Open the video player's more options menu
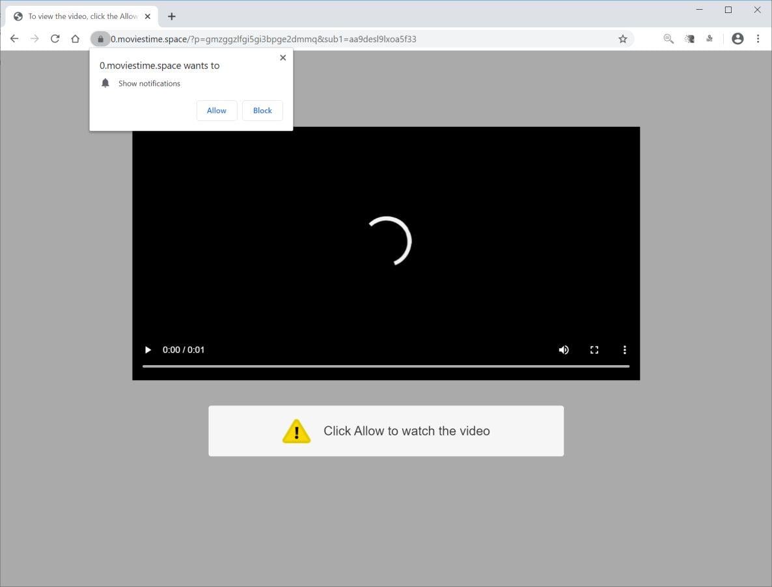 pos(625,349)
